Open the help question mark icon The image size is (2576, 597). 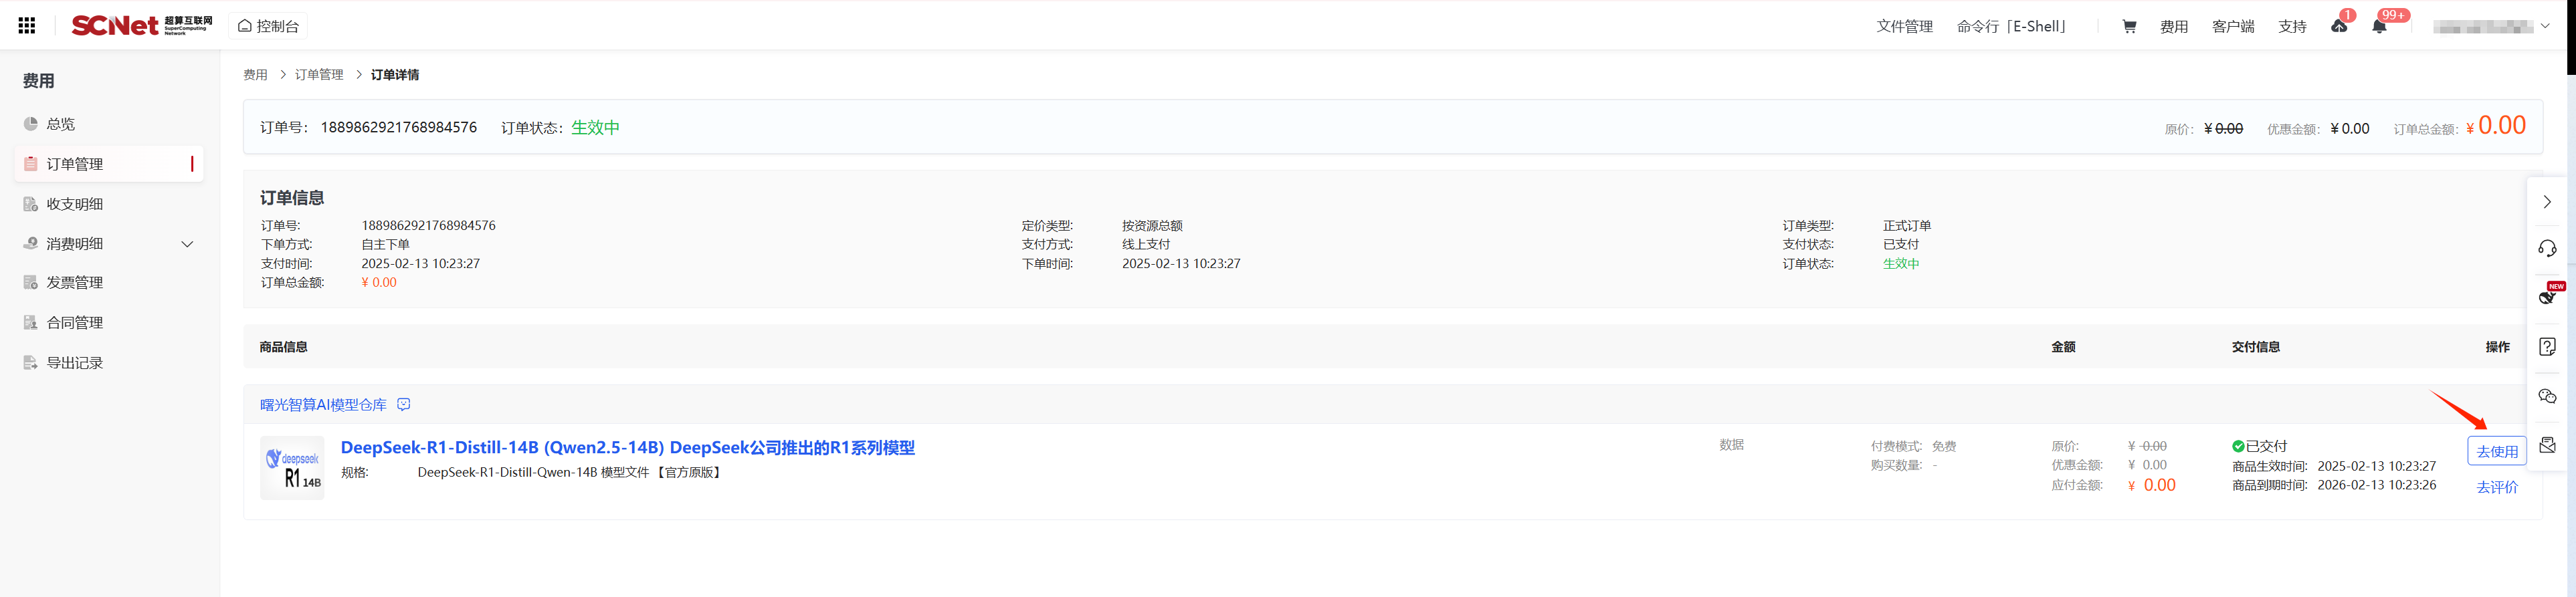tap(2547, 347)
